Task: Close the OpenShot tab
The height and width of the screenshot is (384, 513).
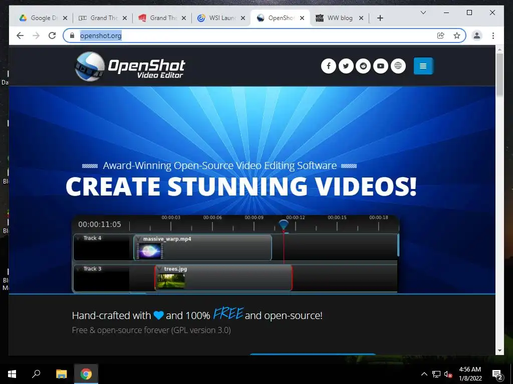Action: tap(302, 18)
